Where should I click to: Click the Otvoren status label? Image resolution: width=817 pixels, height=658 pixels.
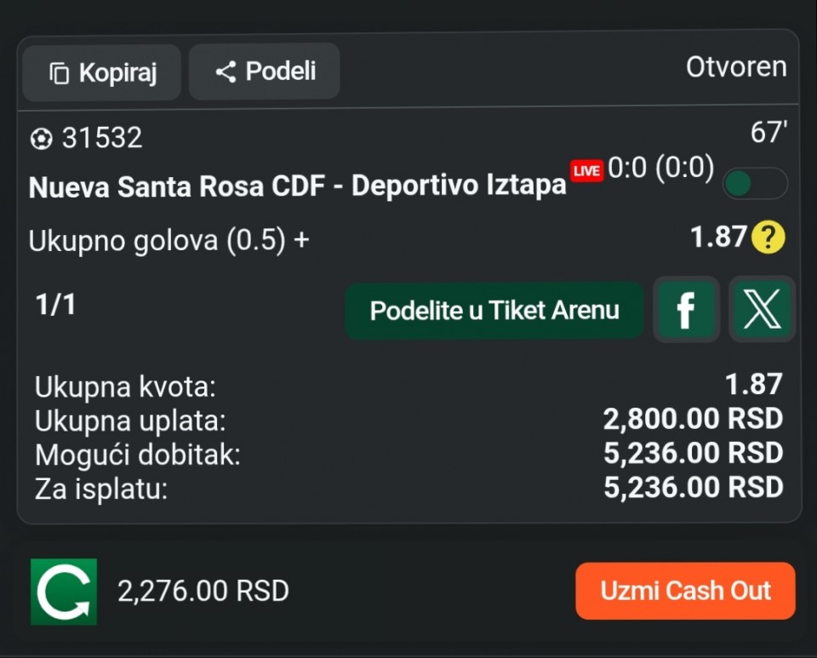click(x=736, y=67)
